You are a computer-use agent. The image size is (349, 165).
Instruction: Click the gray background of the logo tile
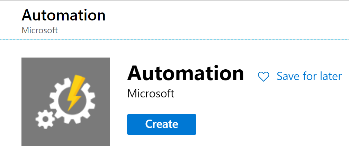[33, 69]
